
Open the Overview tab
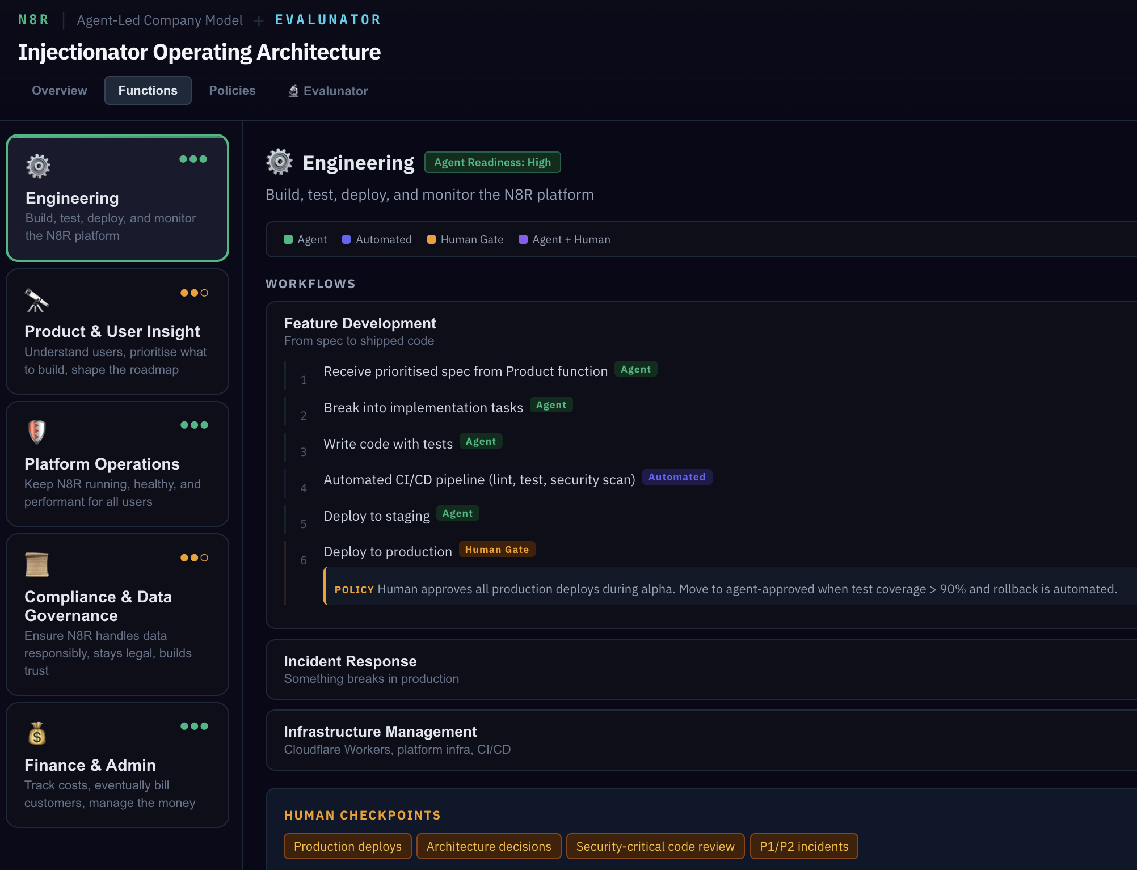[x=60, y=91]
